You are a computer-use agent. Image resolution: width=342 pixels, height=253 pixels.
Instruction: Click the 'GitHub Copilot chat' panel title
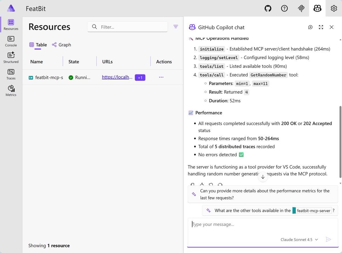[221, 27]
